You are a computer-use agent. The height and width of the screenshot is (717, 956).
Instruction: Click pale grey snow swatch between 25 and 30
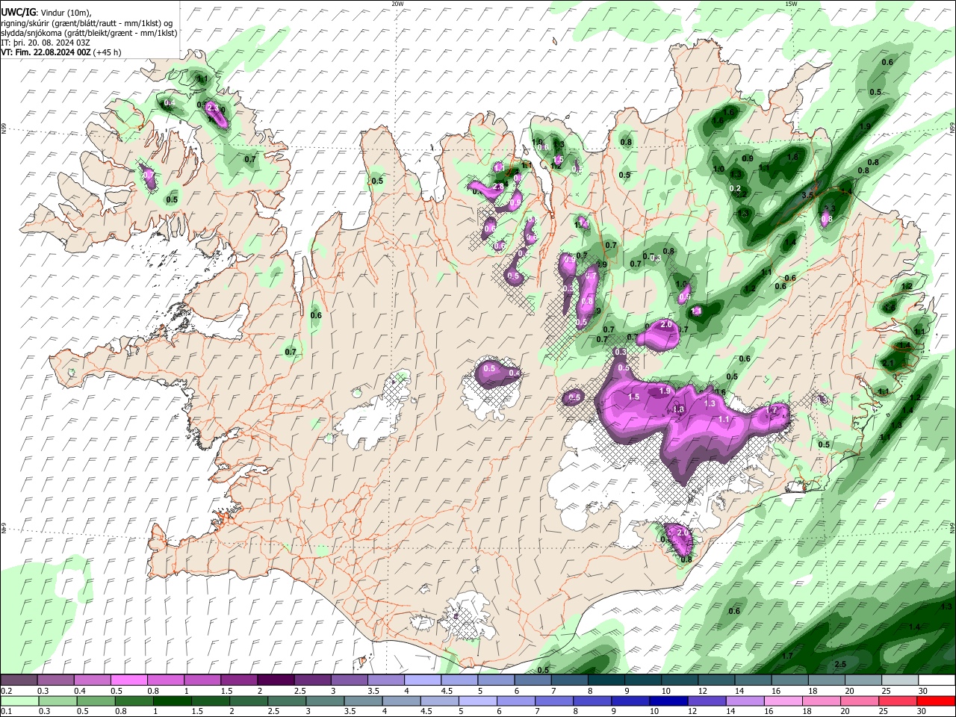click(x=901, y=680)
